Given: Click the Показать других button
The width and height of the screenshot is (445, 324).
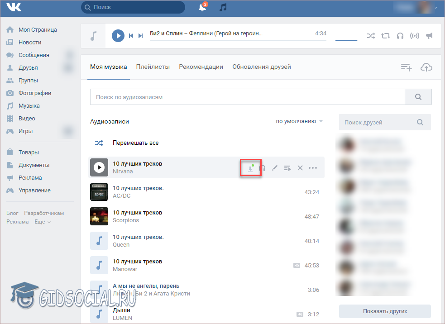Looking at the screenshot, I should [x=384, y=311].
